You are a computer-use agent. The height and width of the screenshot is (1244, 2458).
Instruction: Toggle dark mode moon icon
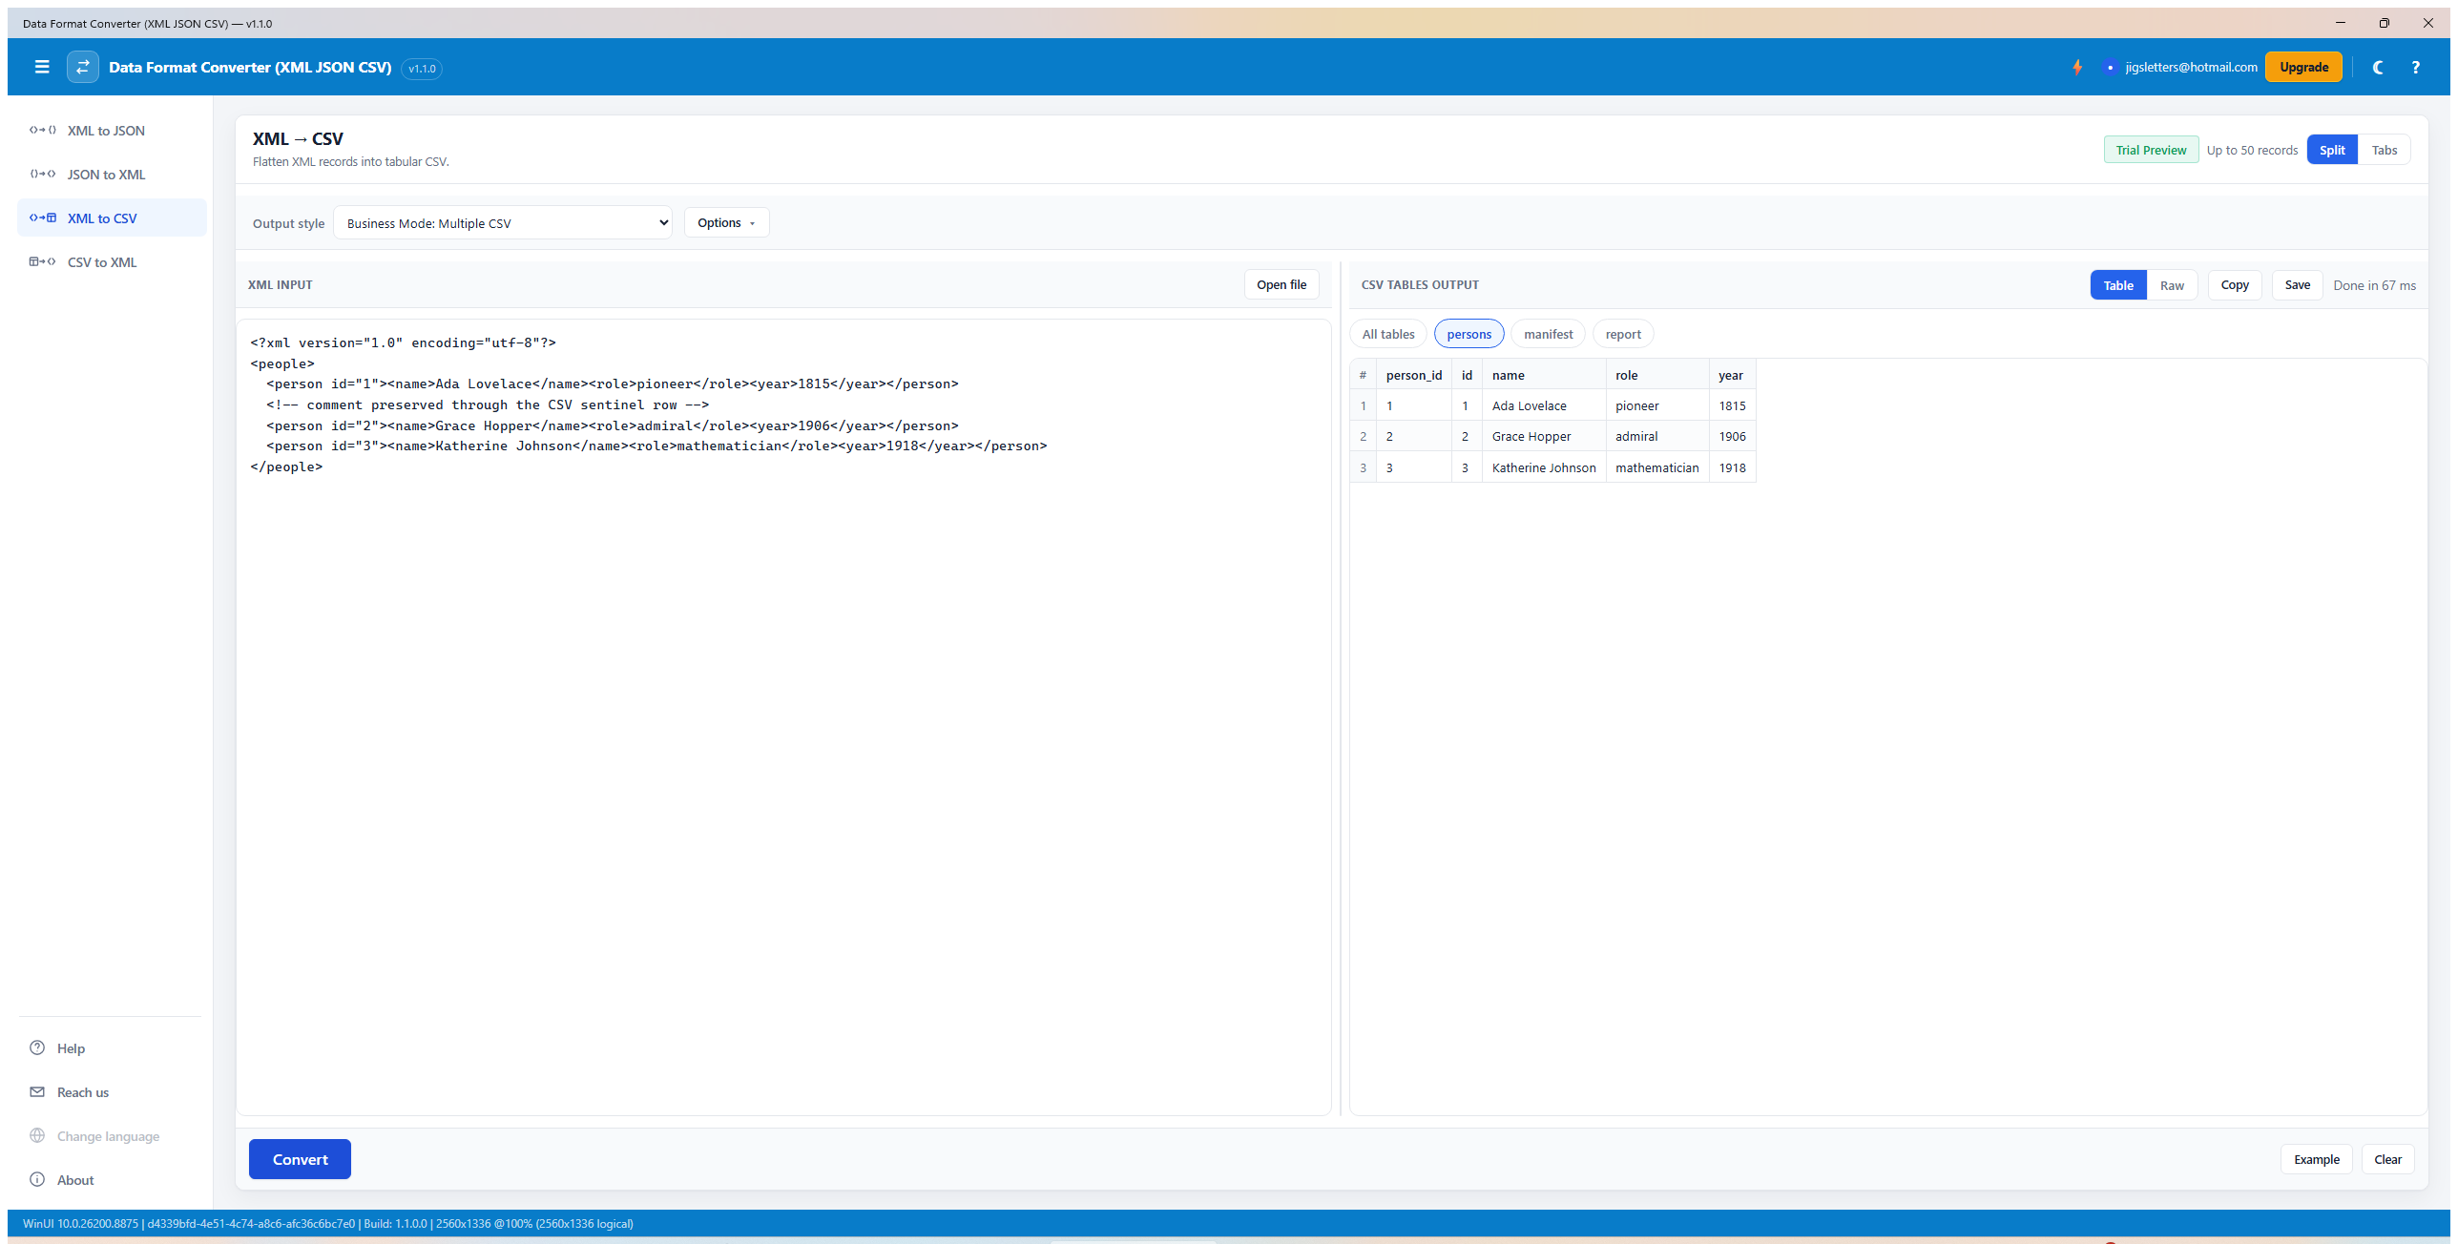2378,67
